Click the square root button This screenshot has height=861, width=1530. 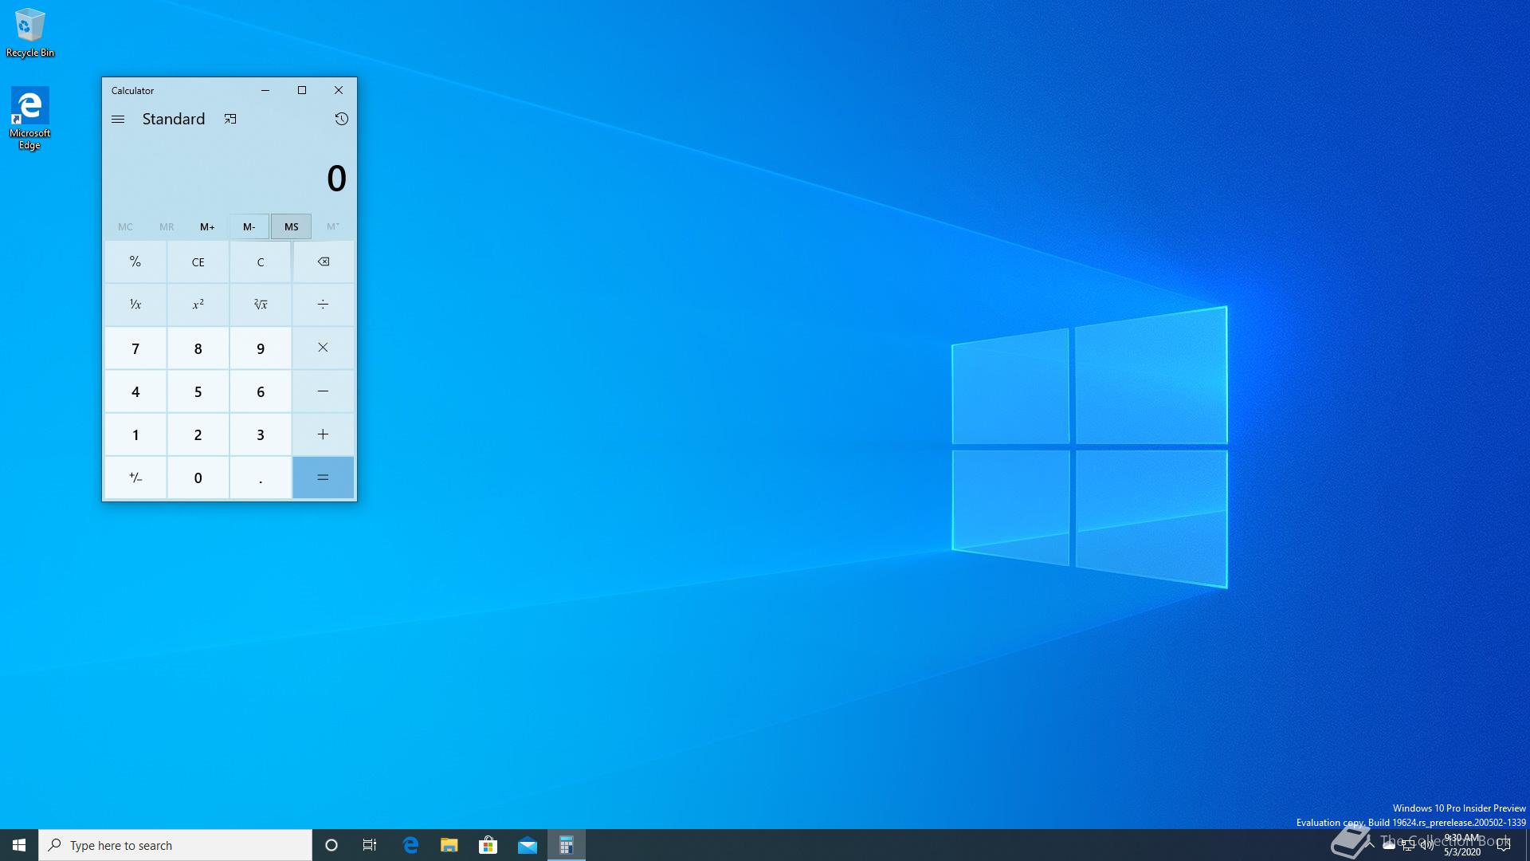tap(261, 305)
